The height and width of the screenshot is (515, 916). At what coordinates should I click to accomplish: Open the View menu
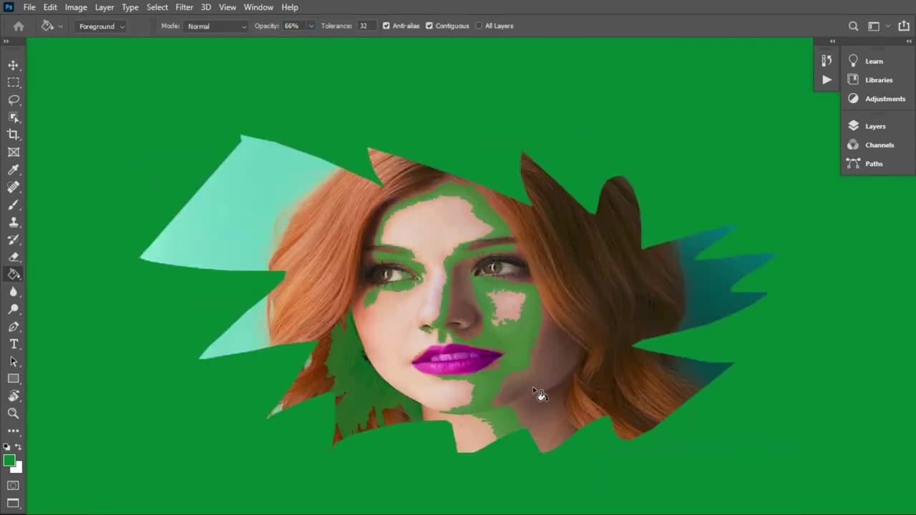click(228, 7)
